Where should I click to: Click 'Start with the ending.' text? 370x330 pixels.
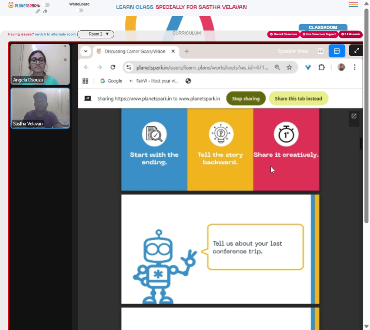click(154, 158)
